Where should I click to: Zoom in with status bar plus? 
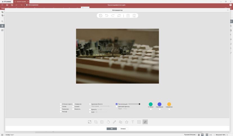point(227,135)
